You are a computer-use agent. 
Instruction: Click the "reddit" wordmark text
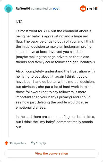(93, 9)
